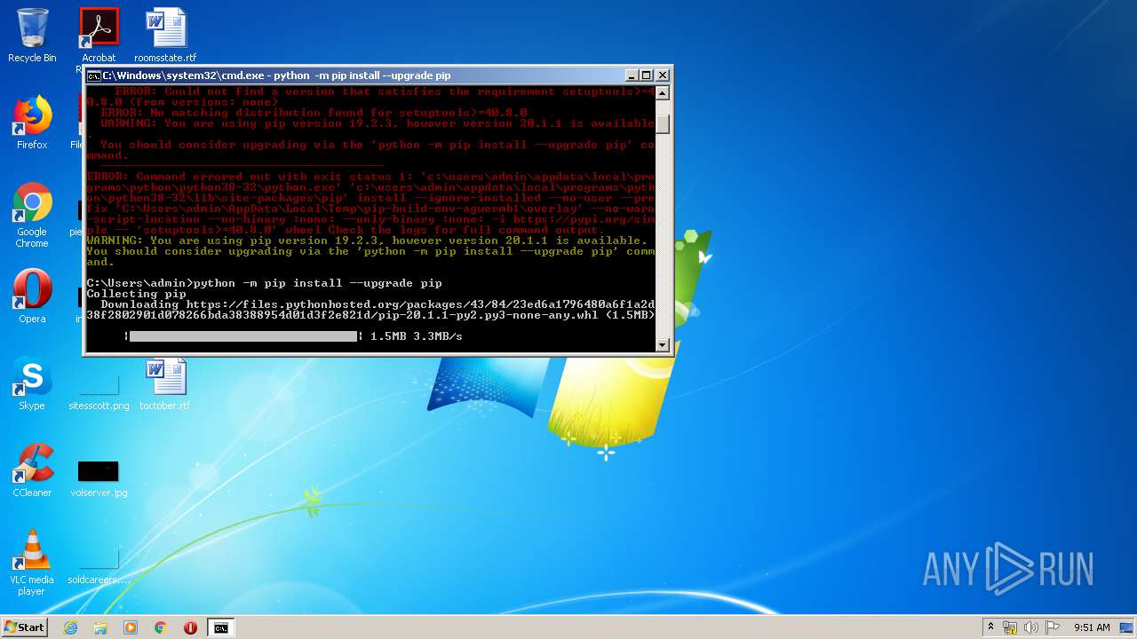Open cmd window system menu icon
Screen dimensions: 1137x639
93,75
